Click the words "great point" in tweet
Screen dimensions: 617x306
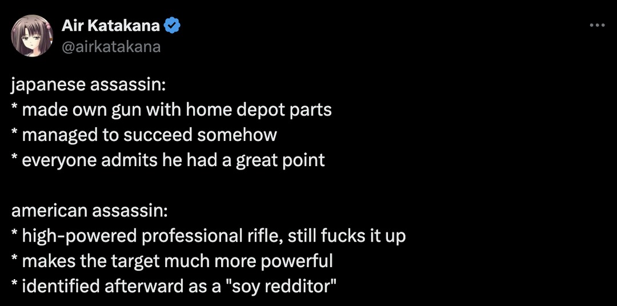point(281,161)
